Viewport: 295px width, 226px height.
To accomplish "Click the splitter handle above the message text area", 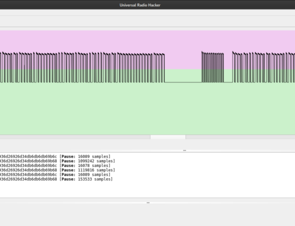I will [x=185, y=150].
